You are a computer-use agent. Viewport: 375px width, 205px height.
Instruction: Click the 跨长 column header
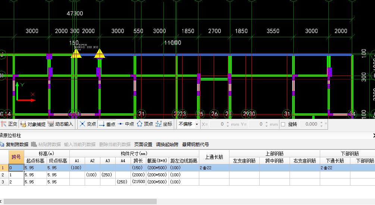(x=138, y=161)
